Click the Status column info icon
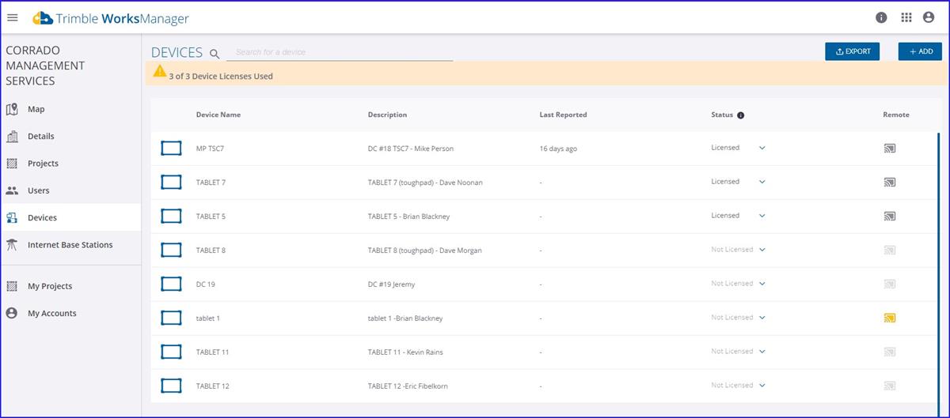Viewport: 950px width, 418px height. pyautogui.click(x=741, y=115)
